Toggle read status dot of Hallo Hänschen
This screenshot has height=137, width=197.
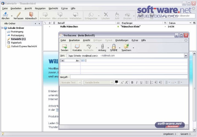(x=118, y=27)
